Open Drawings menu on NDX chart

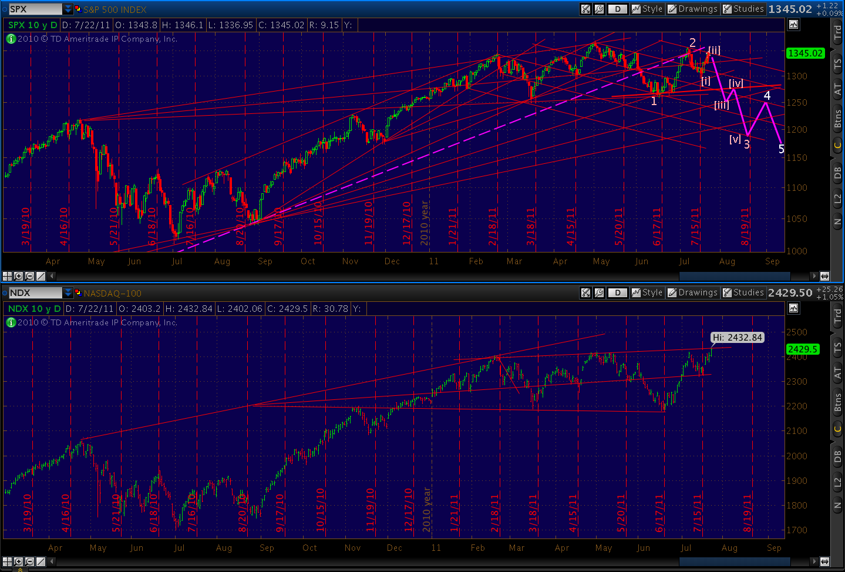pyautogui.click(x=692, y=292)
